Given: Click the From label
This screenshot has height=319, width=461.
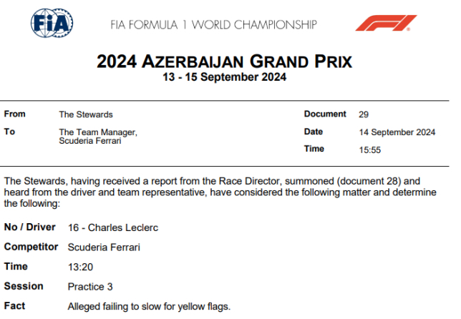Looking at the screenshot, I should [15, 114].
